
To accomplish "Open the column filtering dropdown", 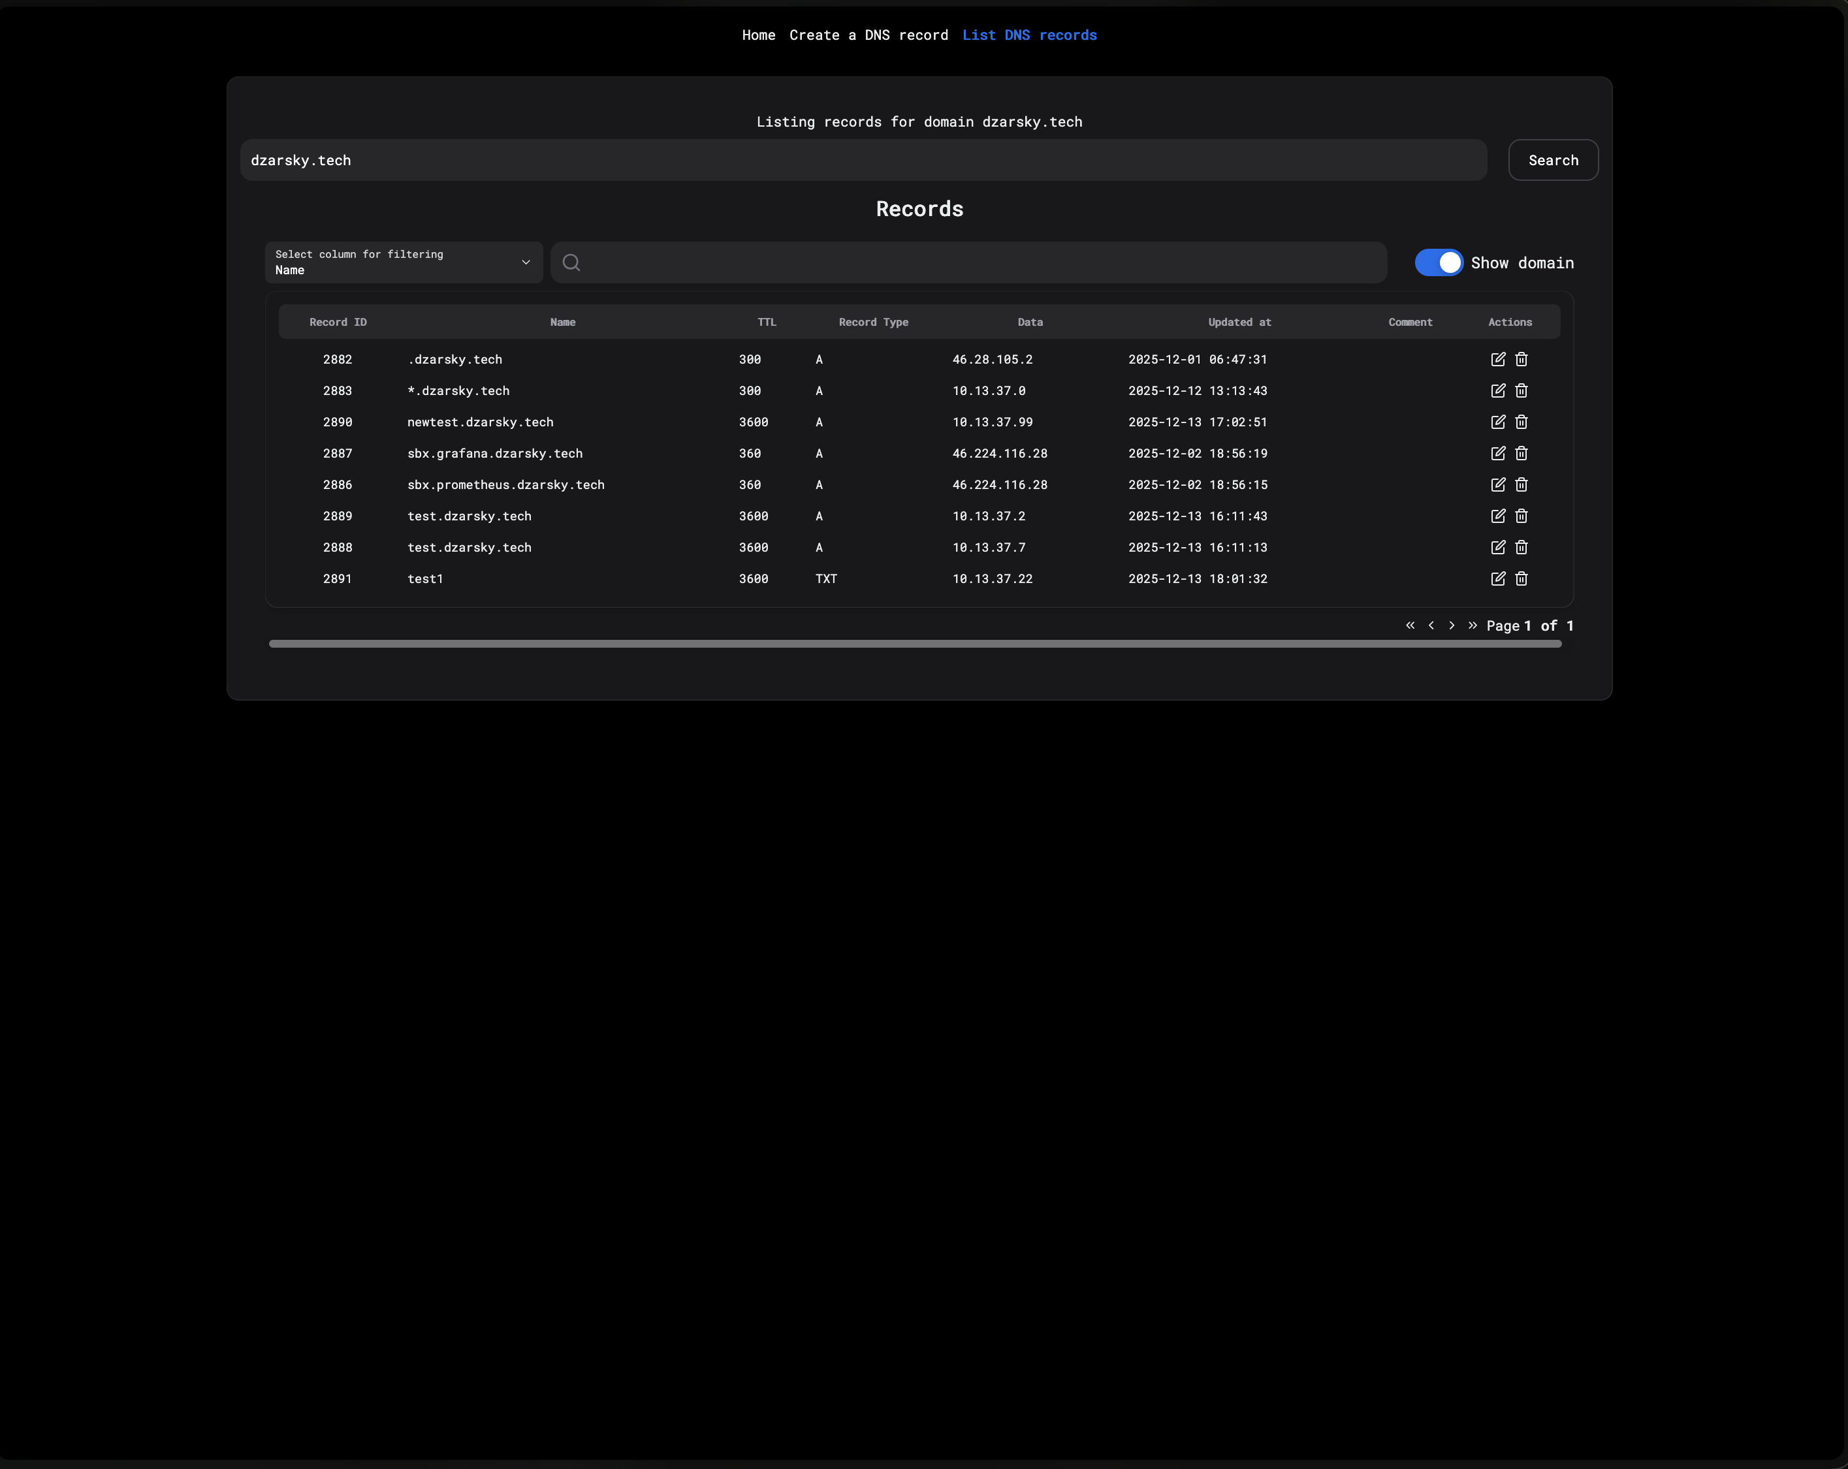I will click(x=403, y=262).
